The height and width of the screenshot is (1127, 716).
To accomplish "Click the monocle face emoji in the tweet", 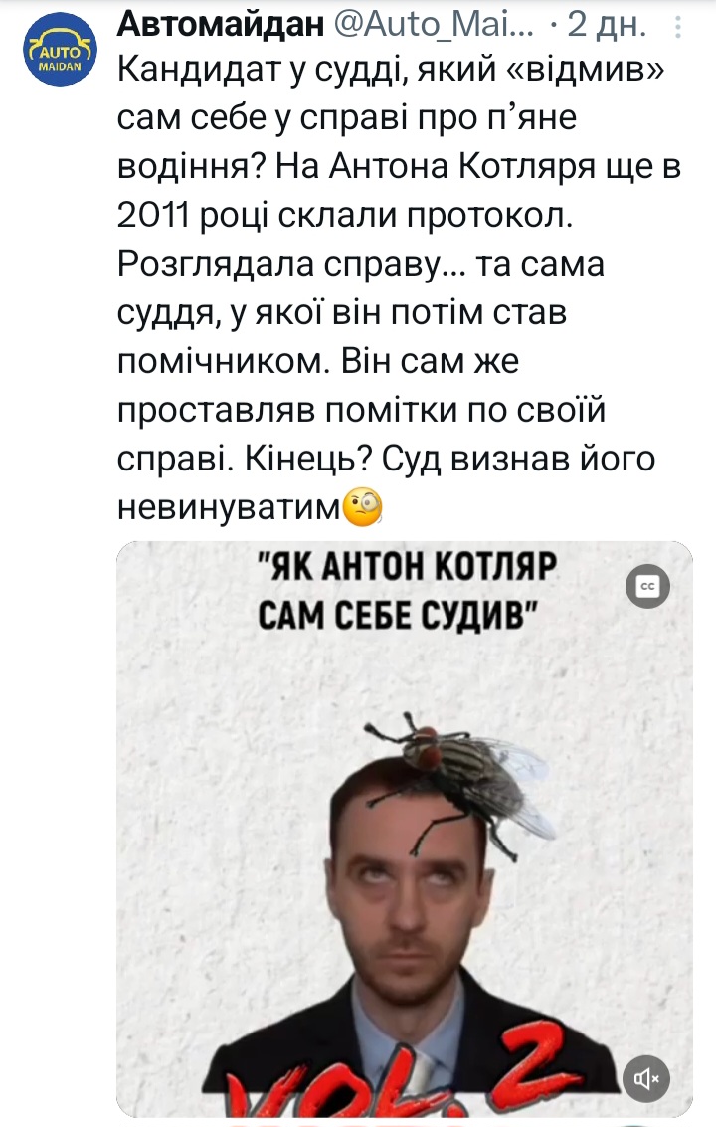I will (x=363, y=506).
